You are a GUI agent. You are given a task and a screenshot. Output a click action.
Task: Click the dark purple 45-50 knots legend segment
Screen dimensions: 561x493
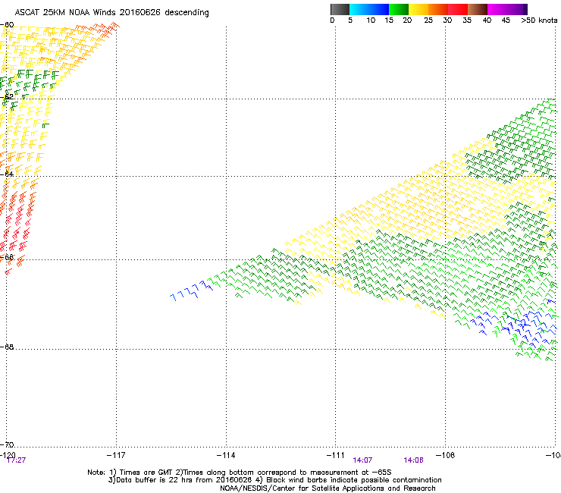(517, 9)
